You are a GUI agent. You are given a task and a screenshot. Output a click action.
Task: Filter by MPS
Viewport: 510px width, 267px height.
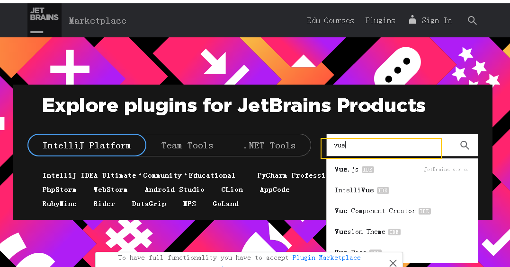(x=189, y=204)
